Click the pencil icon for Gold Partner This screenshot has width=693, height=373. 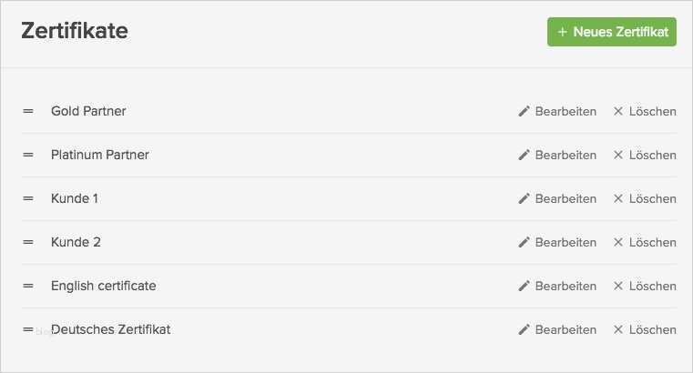tap(524, 111)
